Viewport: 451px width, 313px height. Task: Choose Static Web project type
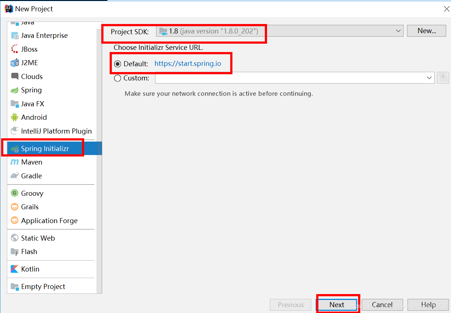click(38, 238)
